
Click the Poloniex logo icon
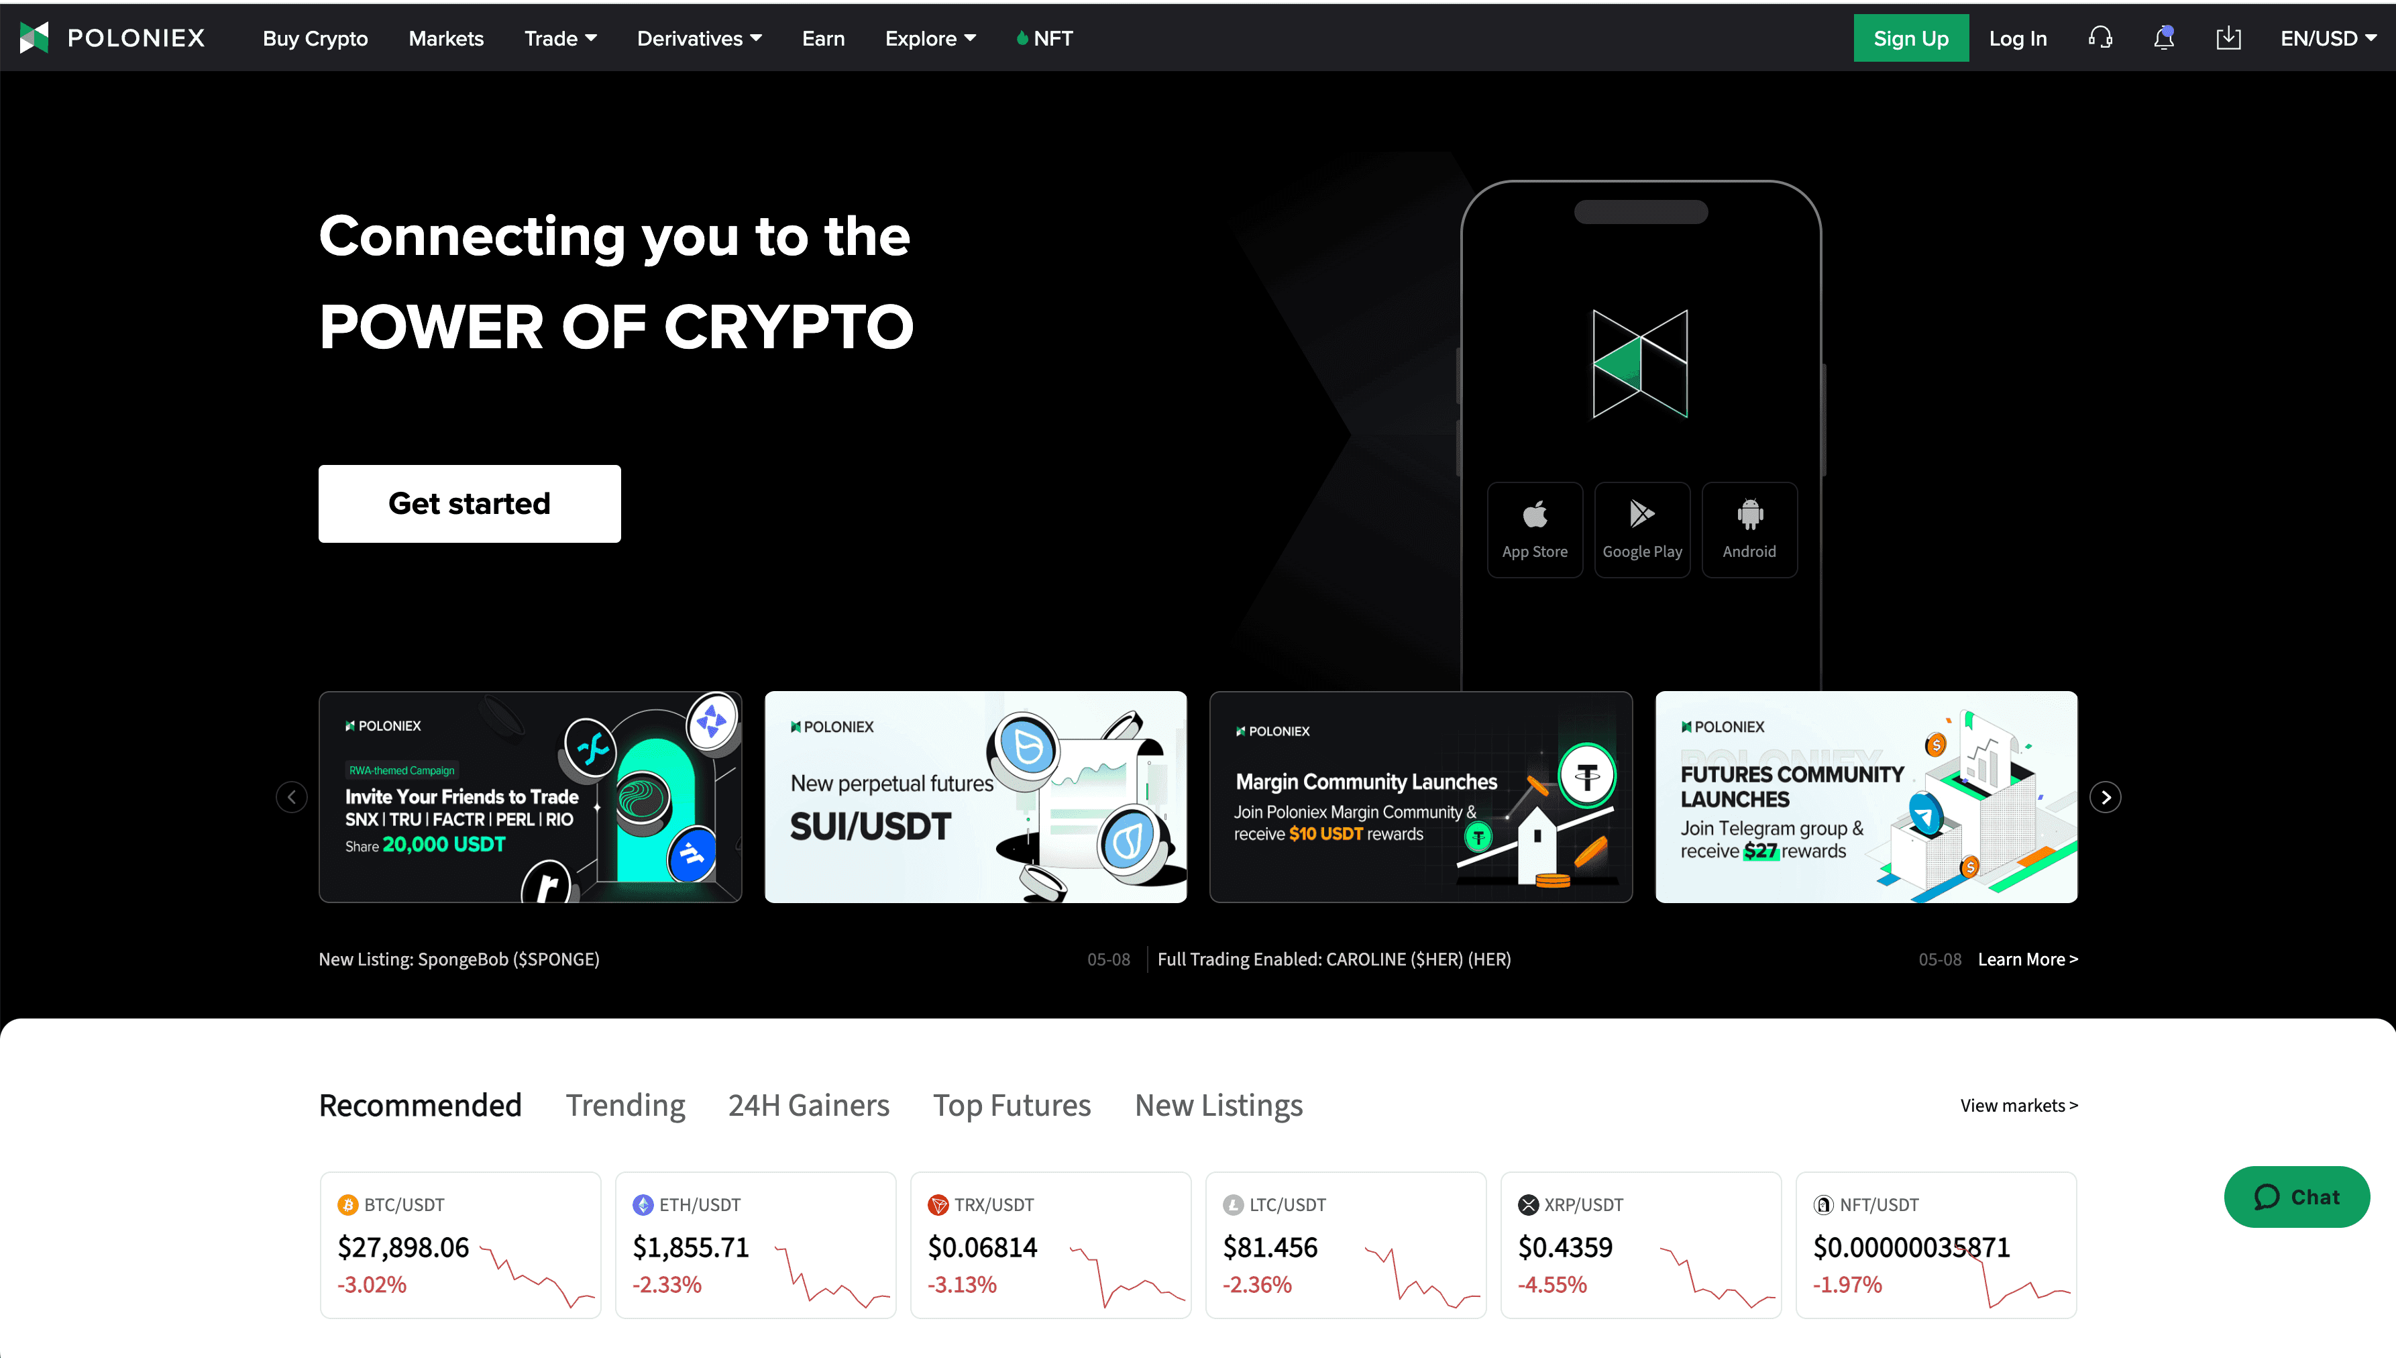pyautogui.click(x=34, y=38)
